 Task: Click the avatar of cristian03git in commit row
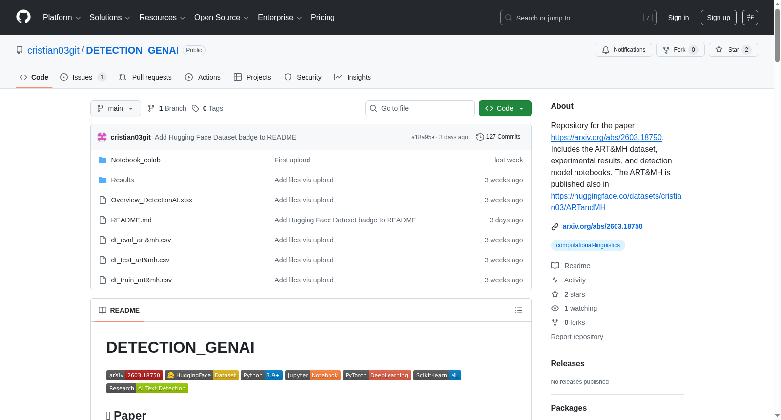click(102, 137)
